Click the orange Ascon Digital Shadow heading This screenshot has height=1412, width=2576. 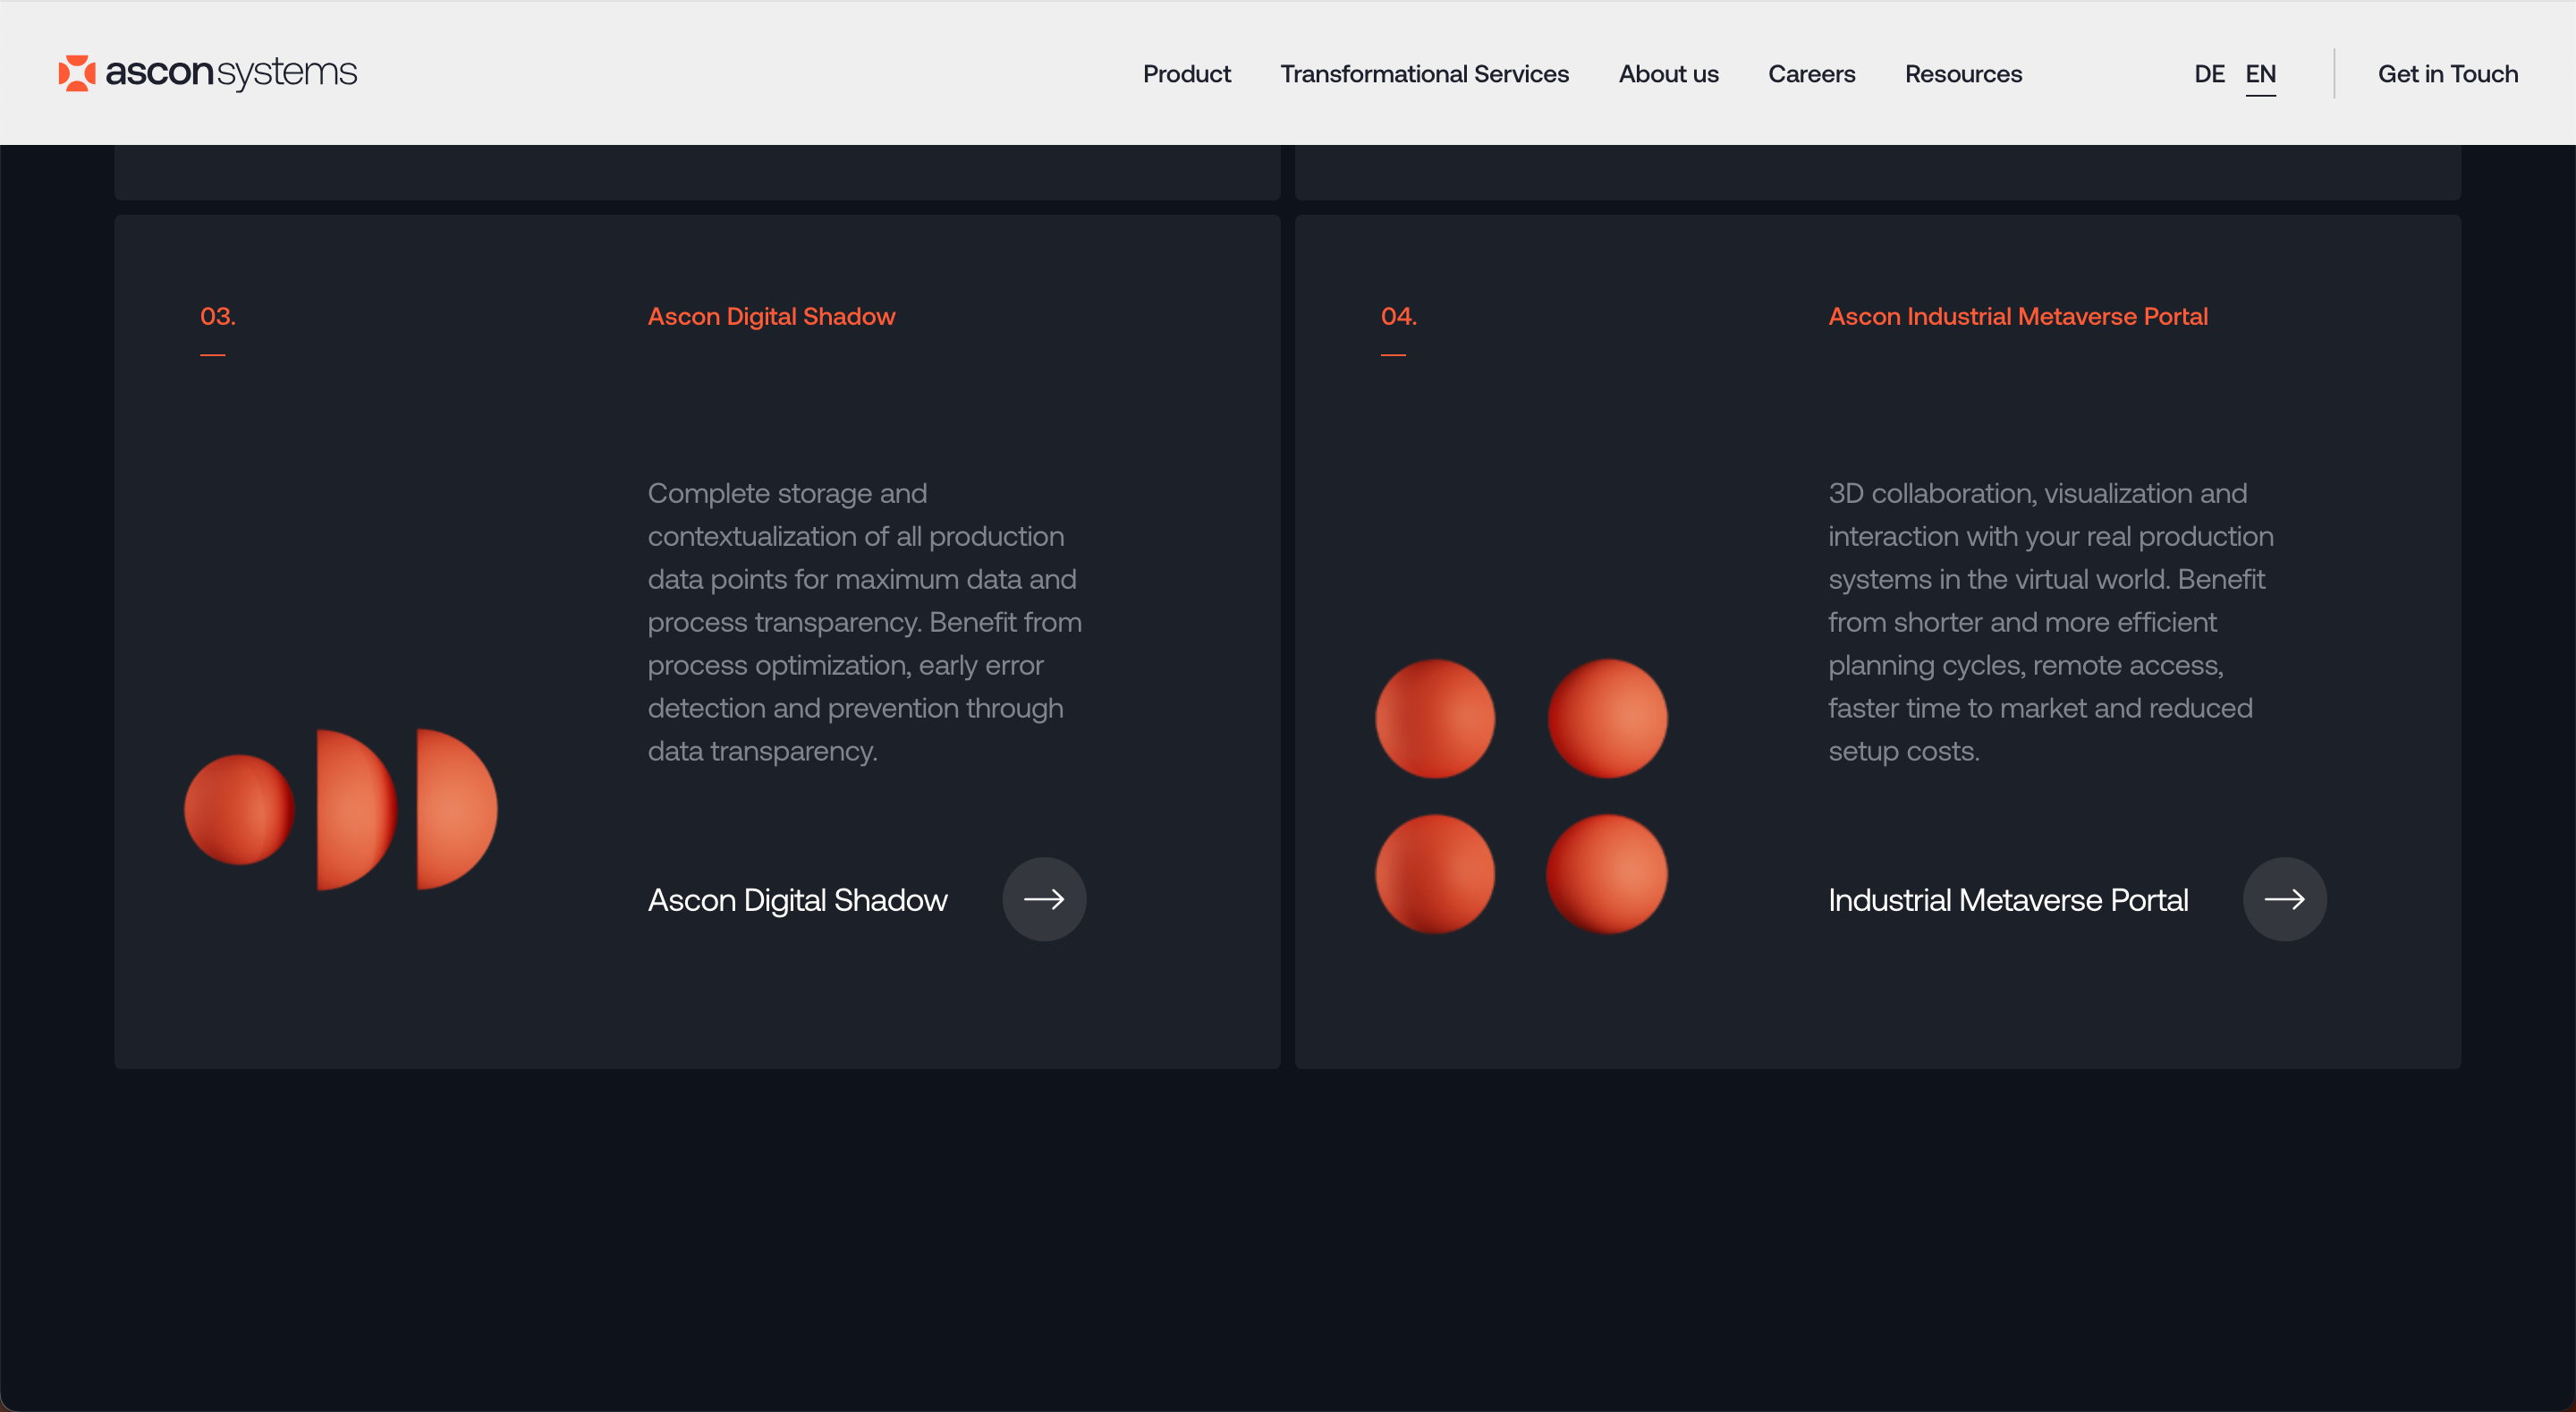click(771, 316)
